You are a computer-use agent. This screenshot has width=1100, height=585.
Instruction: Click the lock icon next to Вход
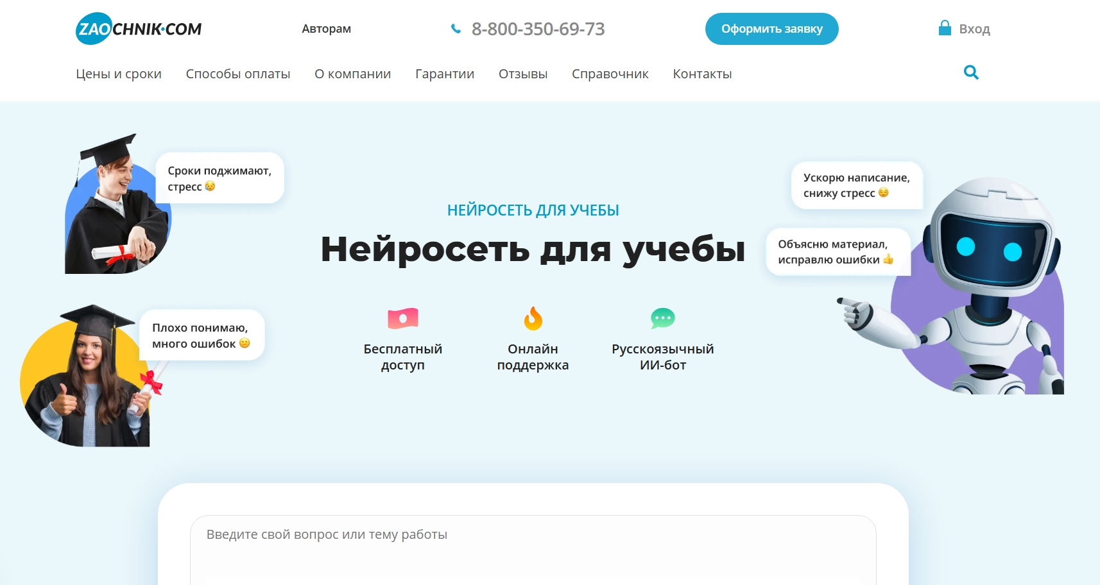(x=944, y=28)
